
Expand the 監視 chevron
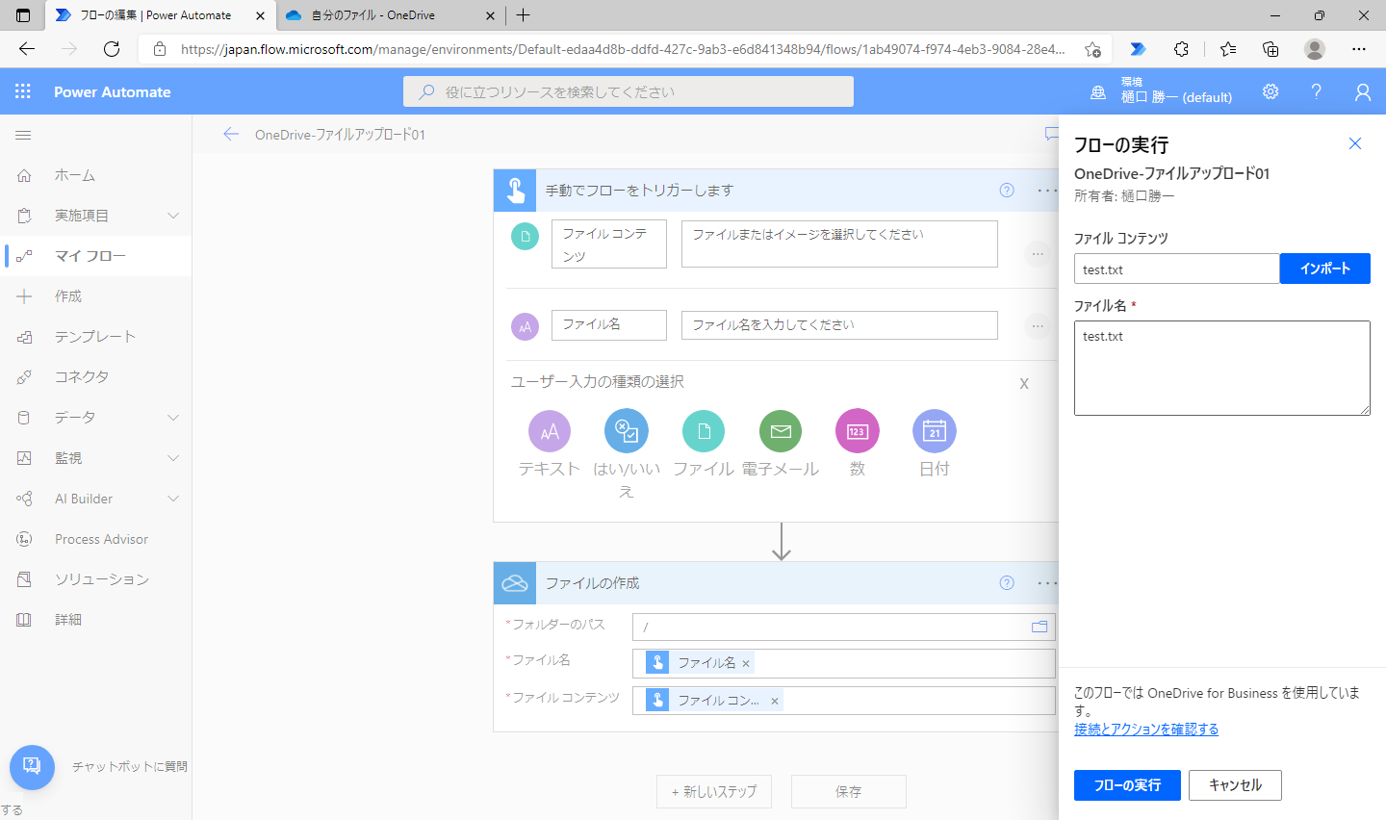(x=173, y=458)
